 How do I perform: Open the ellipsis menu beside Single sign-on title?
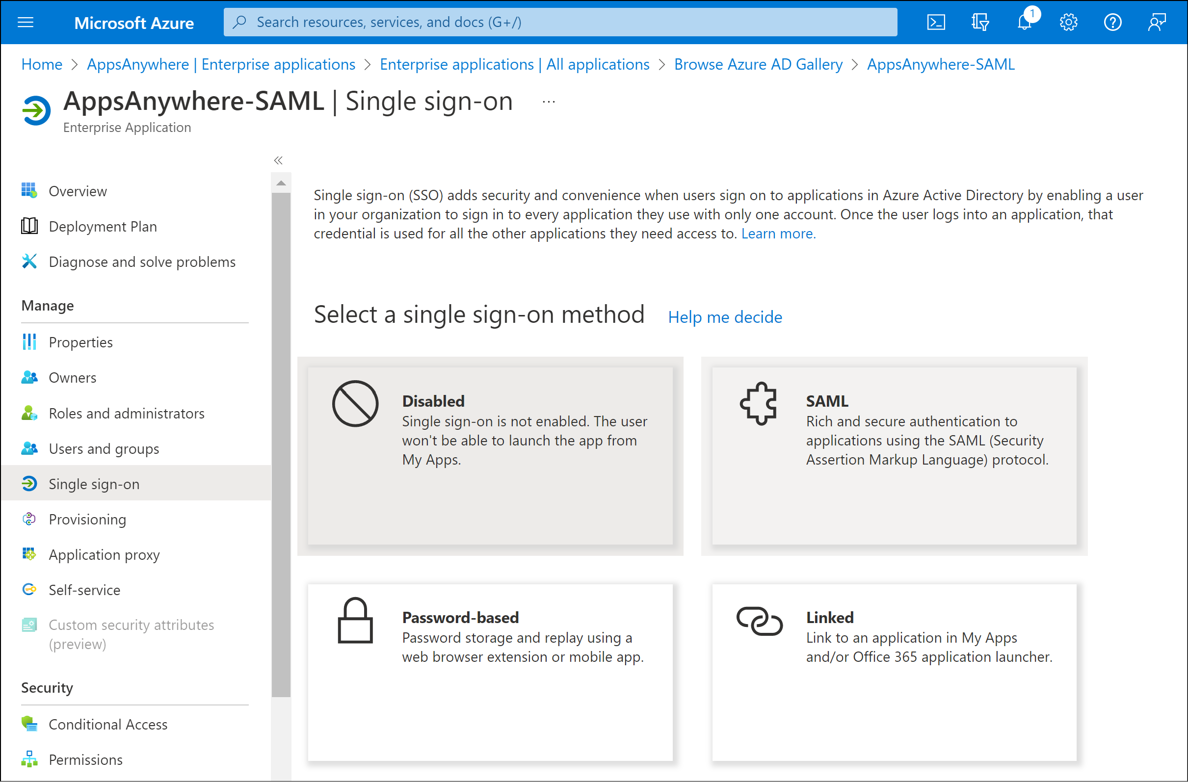548,101
